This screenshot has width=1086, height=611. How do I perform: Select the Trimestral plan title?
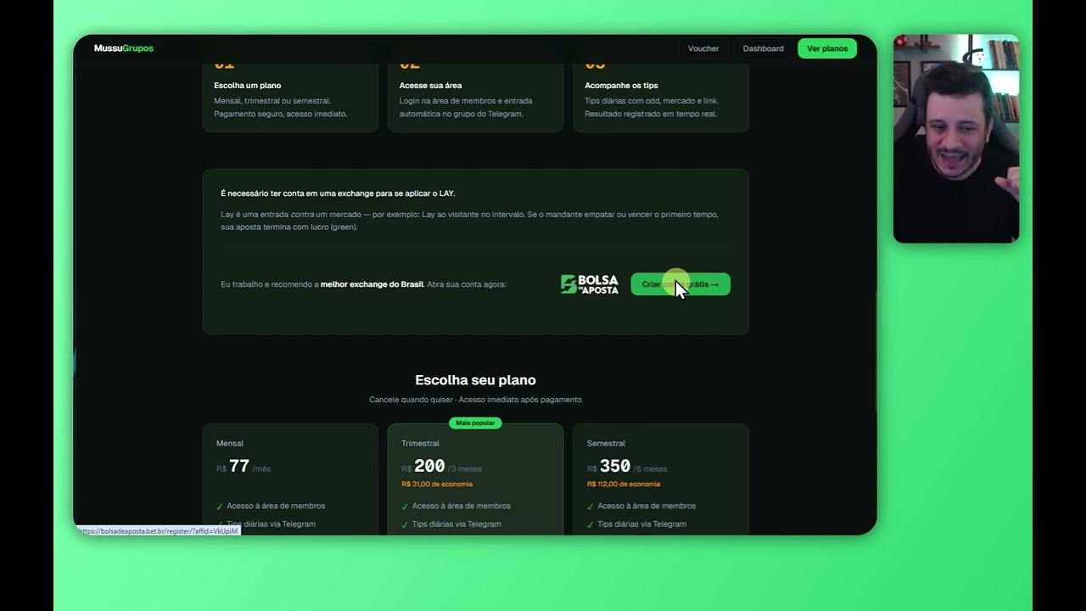pos(420,443)
